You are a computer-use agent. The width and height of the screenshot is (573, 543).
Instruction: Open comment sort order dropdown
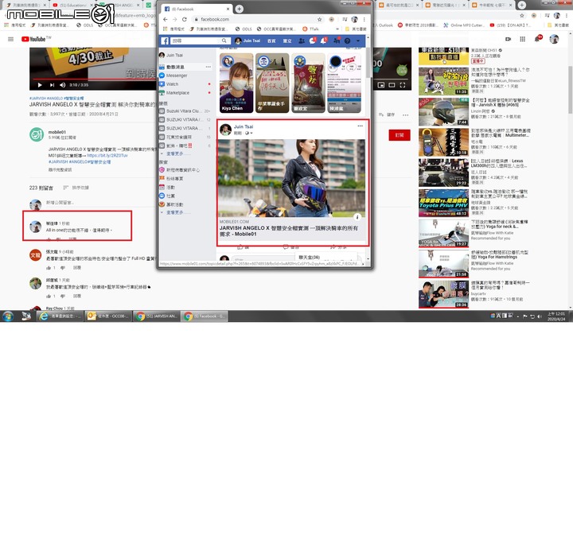click(76, 188)
